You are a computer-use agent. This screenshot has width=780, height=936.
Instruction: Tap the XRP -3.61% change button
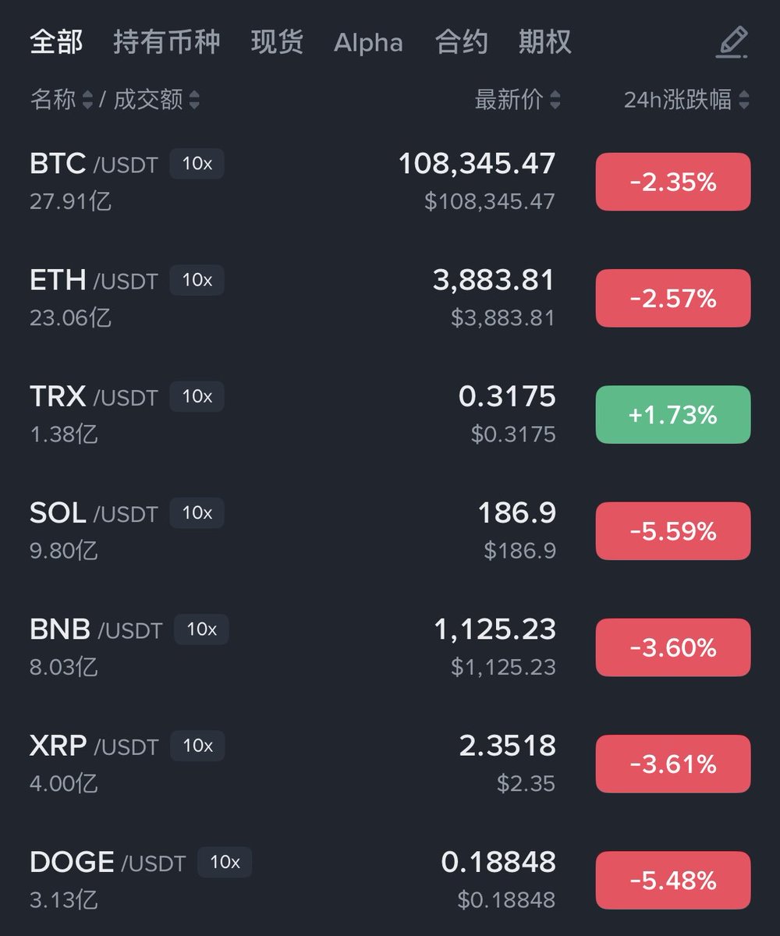click(x=672, y=764)
